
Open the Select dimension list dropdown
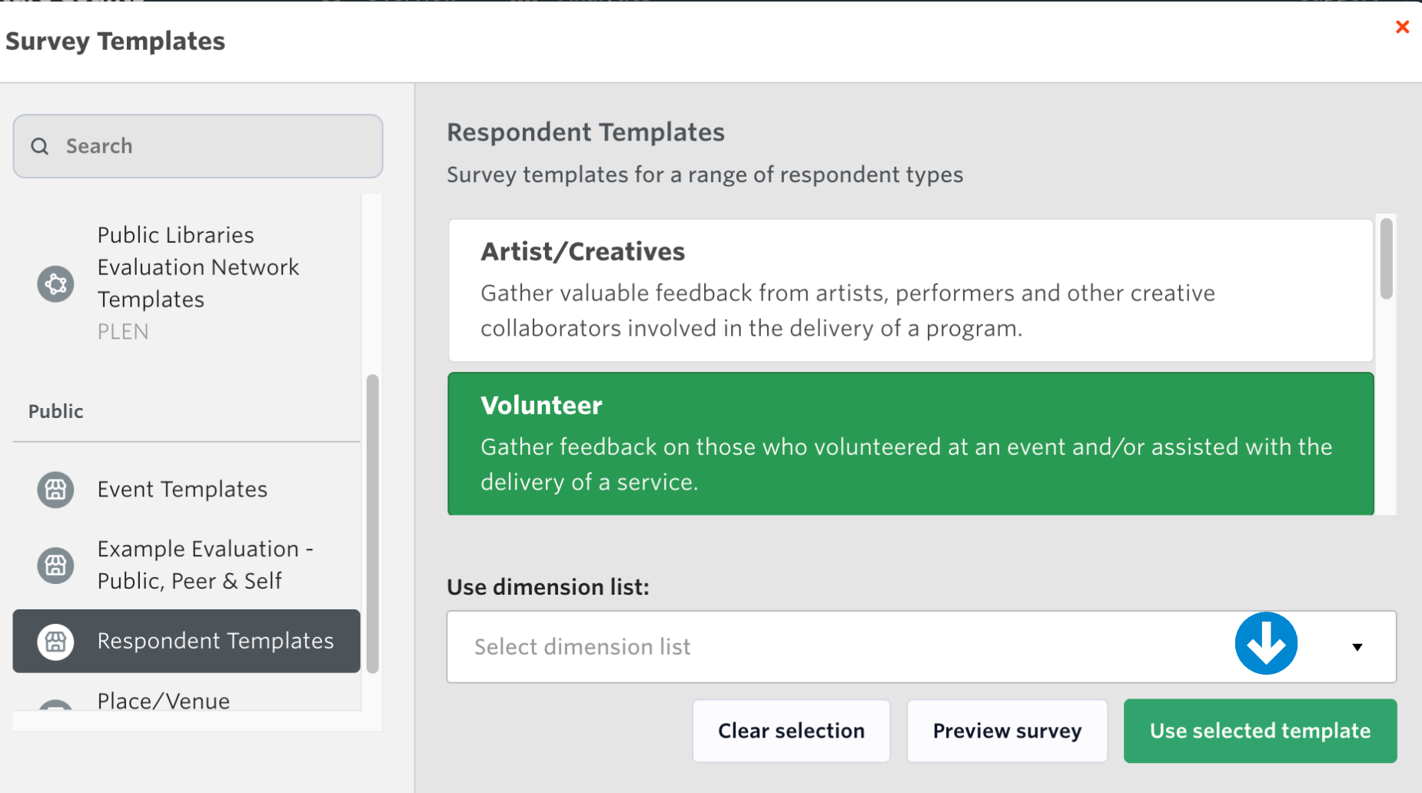click(846, 647)
